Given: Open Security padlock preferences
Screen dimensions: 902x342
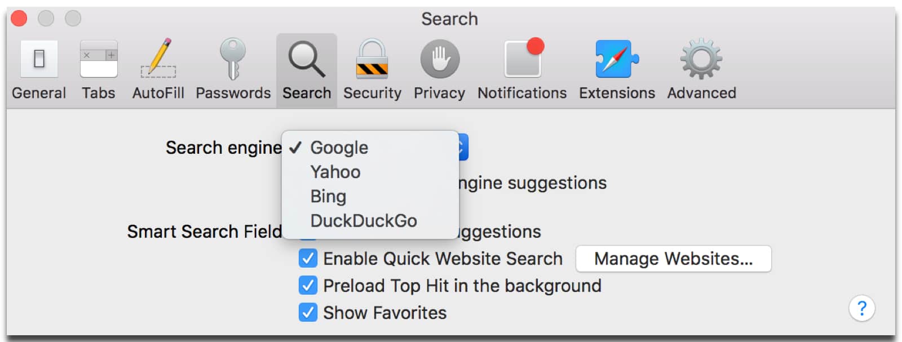Looking at the screenshot, I should point(372,69).
